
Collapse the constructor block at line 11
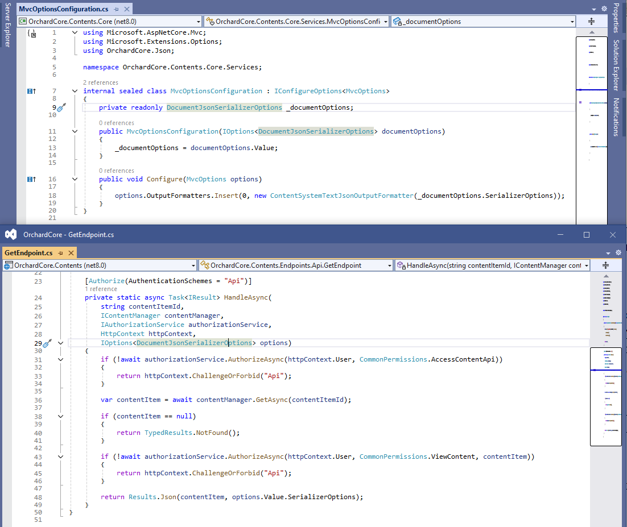click(x=75, y=131)
